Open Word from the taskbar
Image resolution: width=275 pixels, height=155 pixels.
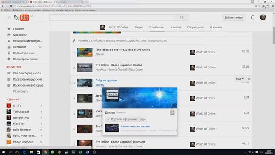(88, 152)
